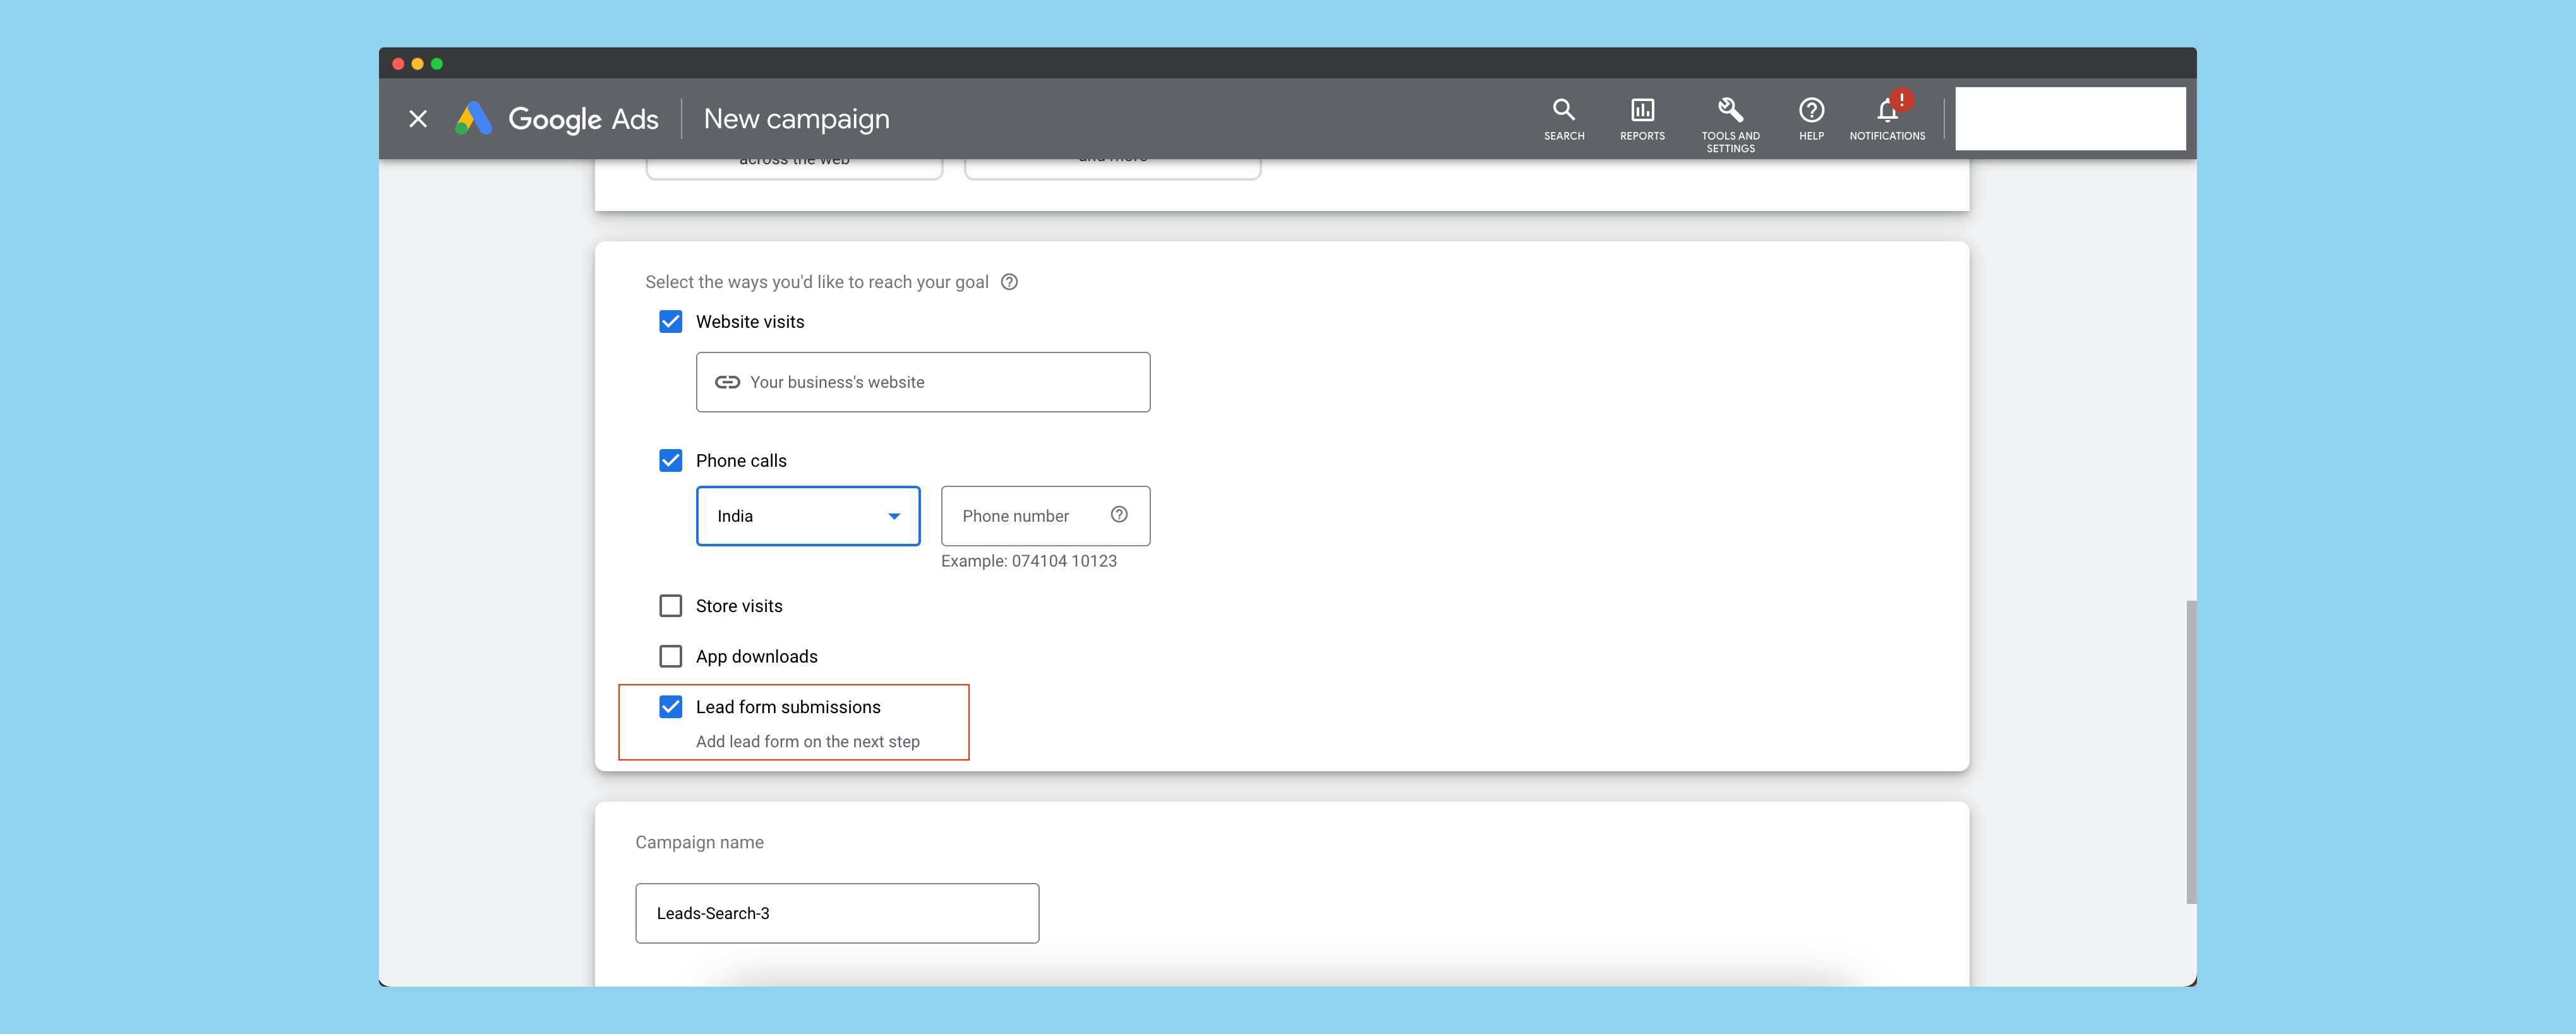
Task: Open Reports panel
Action: 1643,118
